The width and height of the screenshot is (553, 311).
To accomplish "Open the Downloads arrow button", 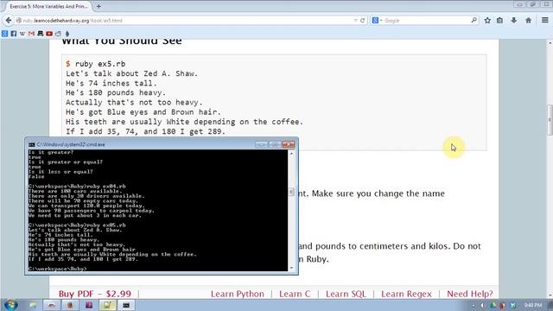I will (x=514, y=21).
